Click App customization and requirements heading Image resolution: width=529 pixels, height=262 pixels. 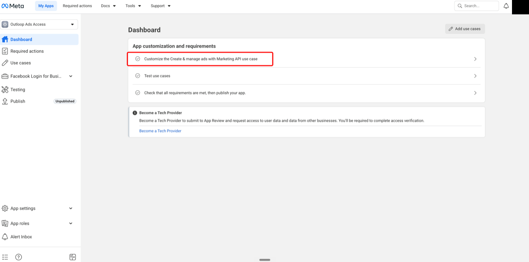pyautogui.click(x=174, y=46)
